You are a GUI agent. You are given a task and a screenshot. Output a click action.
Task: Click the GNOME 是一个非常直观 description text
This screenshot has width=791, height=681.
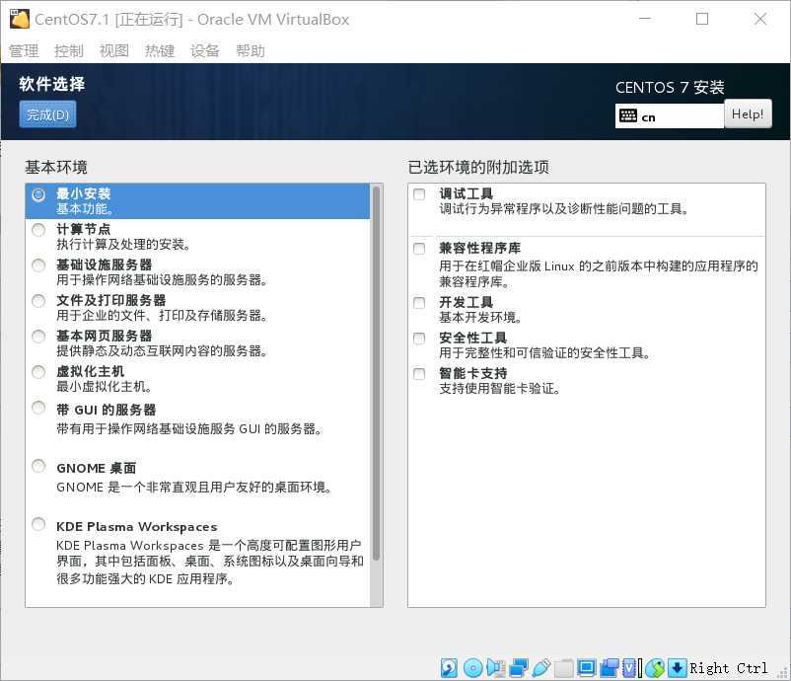coord(193,488)
